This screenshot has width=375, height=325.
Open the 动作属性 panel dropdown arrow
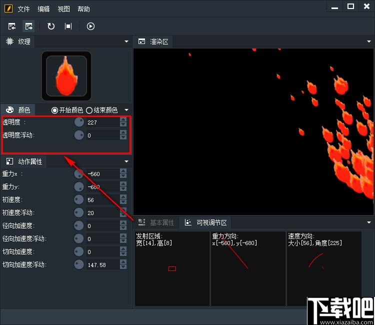pyautogui.click(x=126, y=161)
